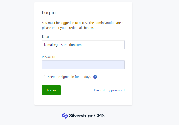The height and width of the screenshot is (125, 179).
Task: Open the blue question mark help icon
Action: (x=95, y=77)
